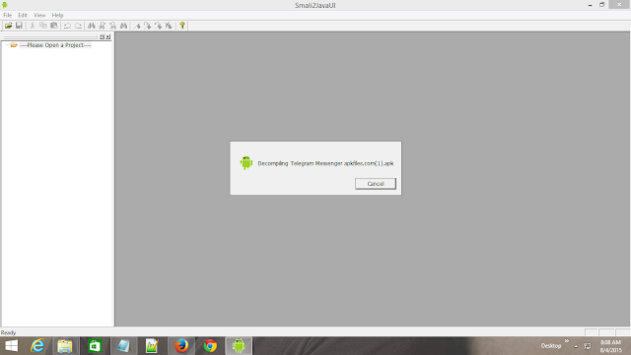This screenshot has width=631, height=355.
Task: Launch Google Chrome from the taskbar
Action: click(210, 346)
